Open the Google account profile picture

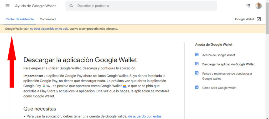click(258, 6)
